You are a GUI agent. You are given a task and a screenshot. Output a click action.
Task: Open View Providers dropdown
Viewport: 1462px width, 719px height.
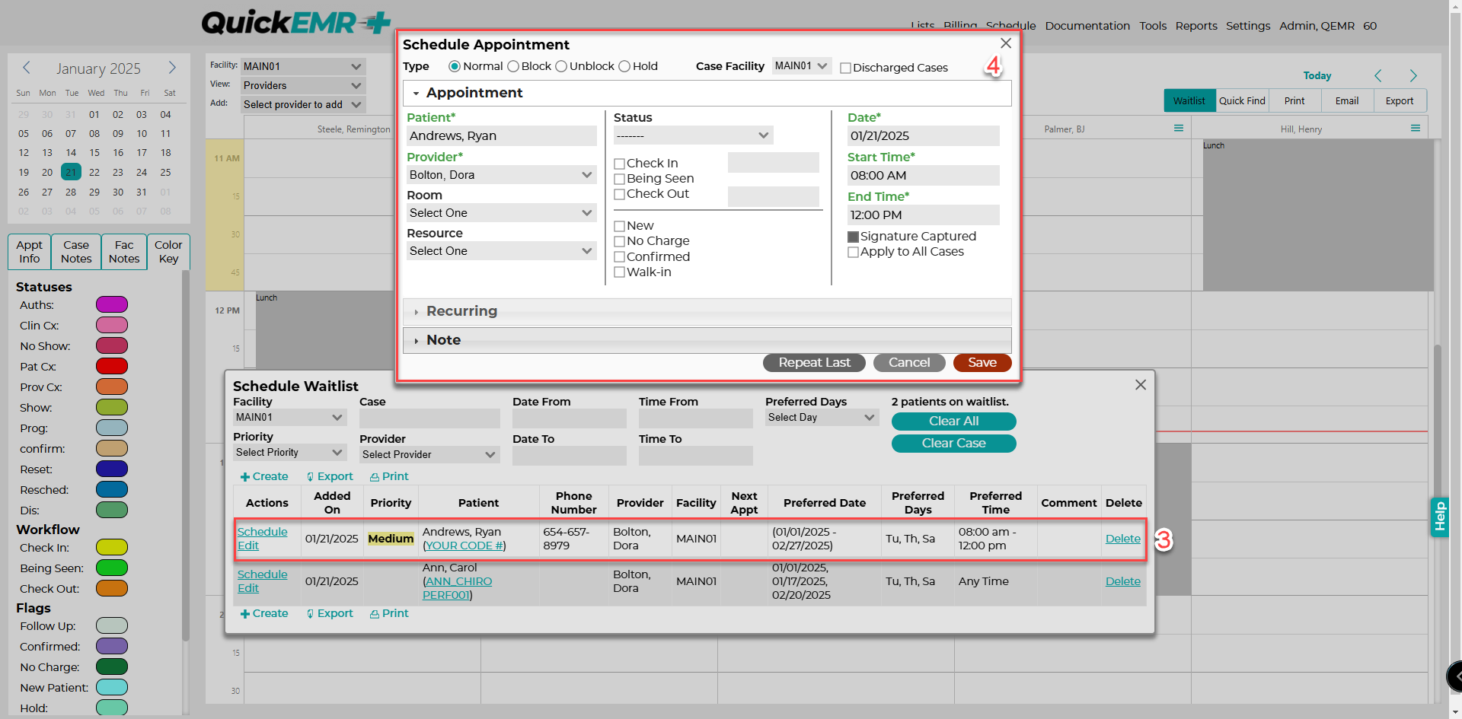pos(303,85)
